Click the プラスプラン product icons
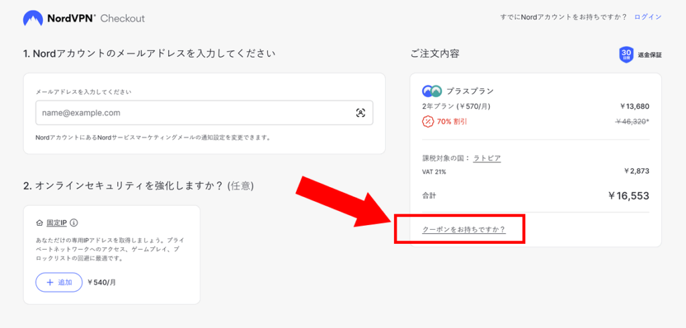The width and height of the screenshot is (686, 328). pos(432,91)
